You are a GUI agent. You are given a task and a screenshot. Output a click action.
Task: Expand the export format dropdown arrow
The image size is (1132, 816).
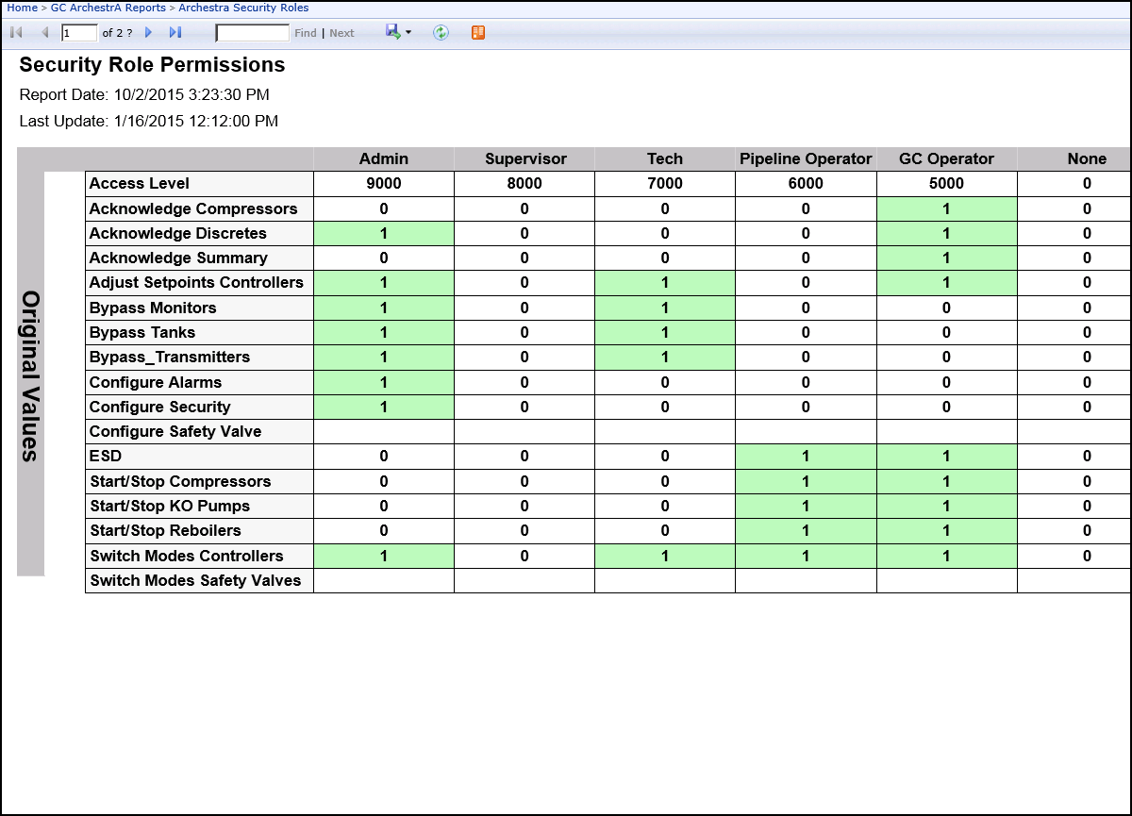(x=408, y=33)
